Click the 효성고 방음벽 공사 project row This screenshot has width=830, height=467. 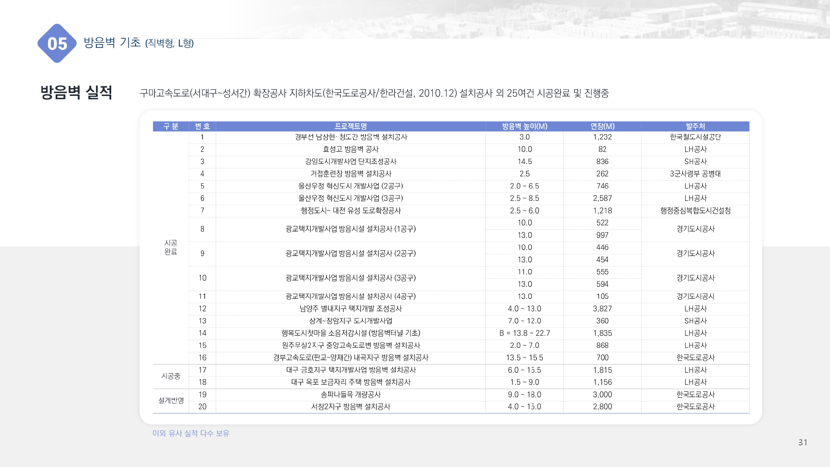[350, 149]
